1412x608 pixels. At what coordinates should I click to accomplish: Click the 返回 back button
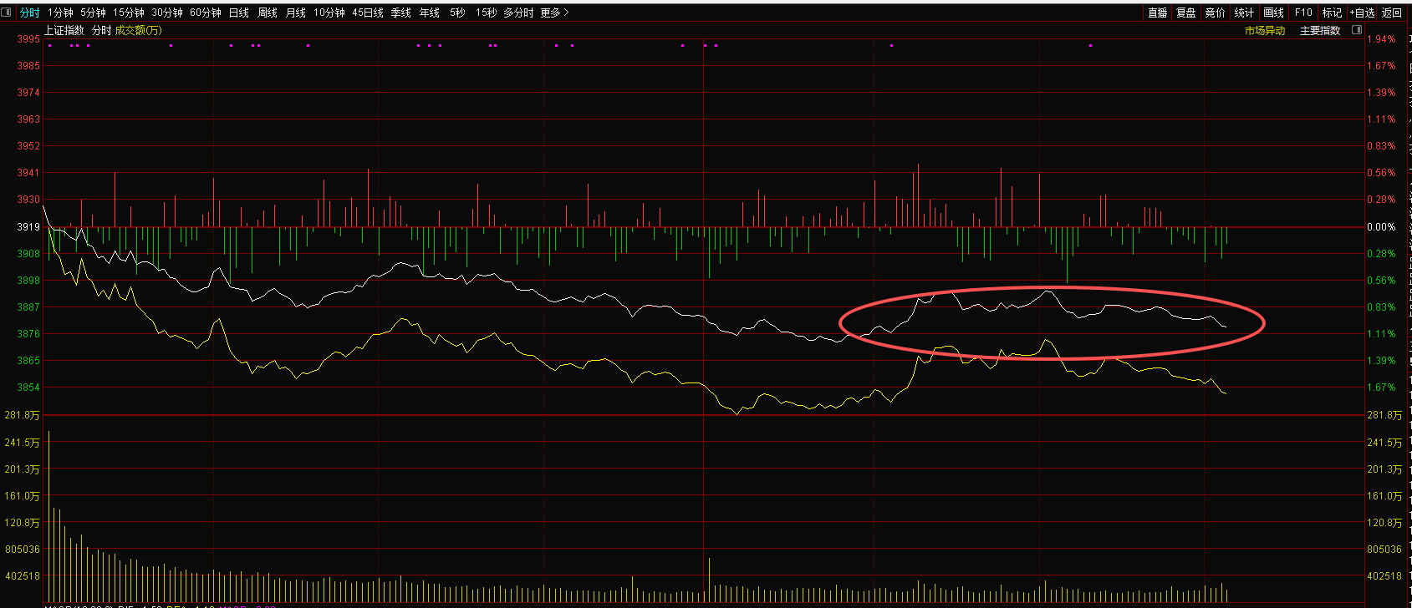point(1392,13)
